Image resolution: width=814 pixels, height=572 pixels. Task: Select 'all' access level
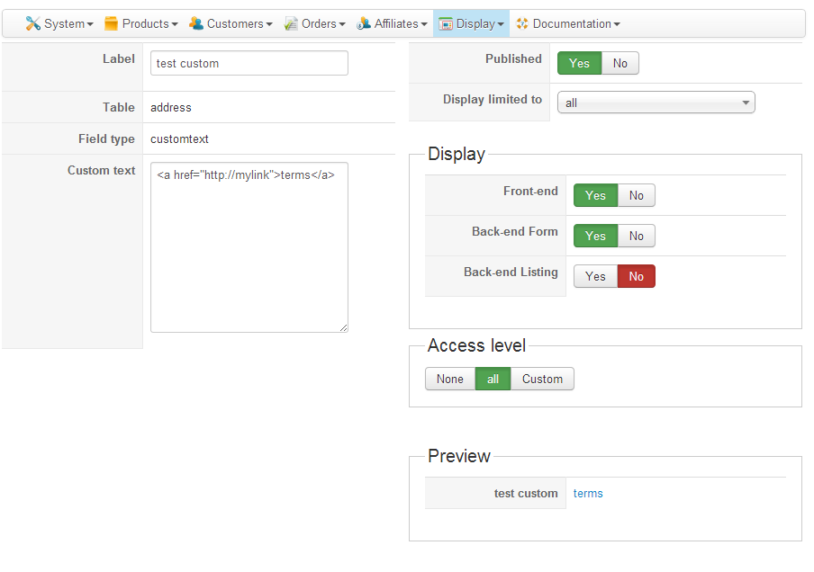[x=493, y=380]
